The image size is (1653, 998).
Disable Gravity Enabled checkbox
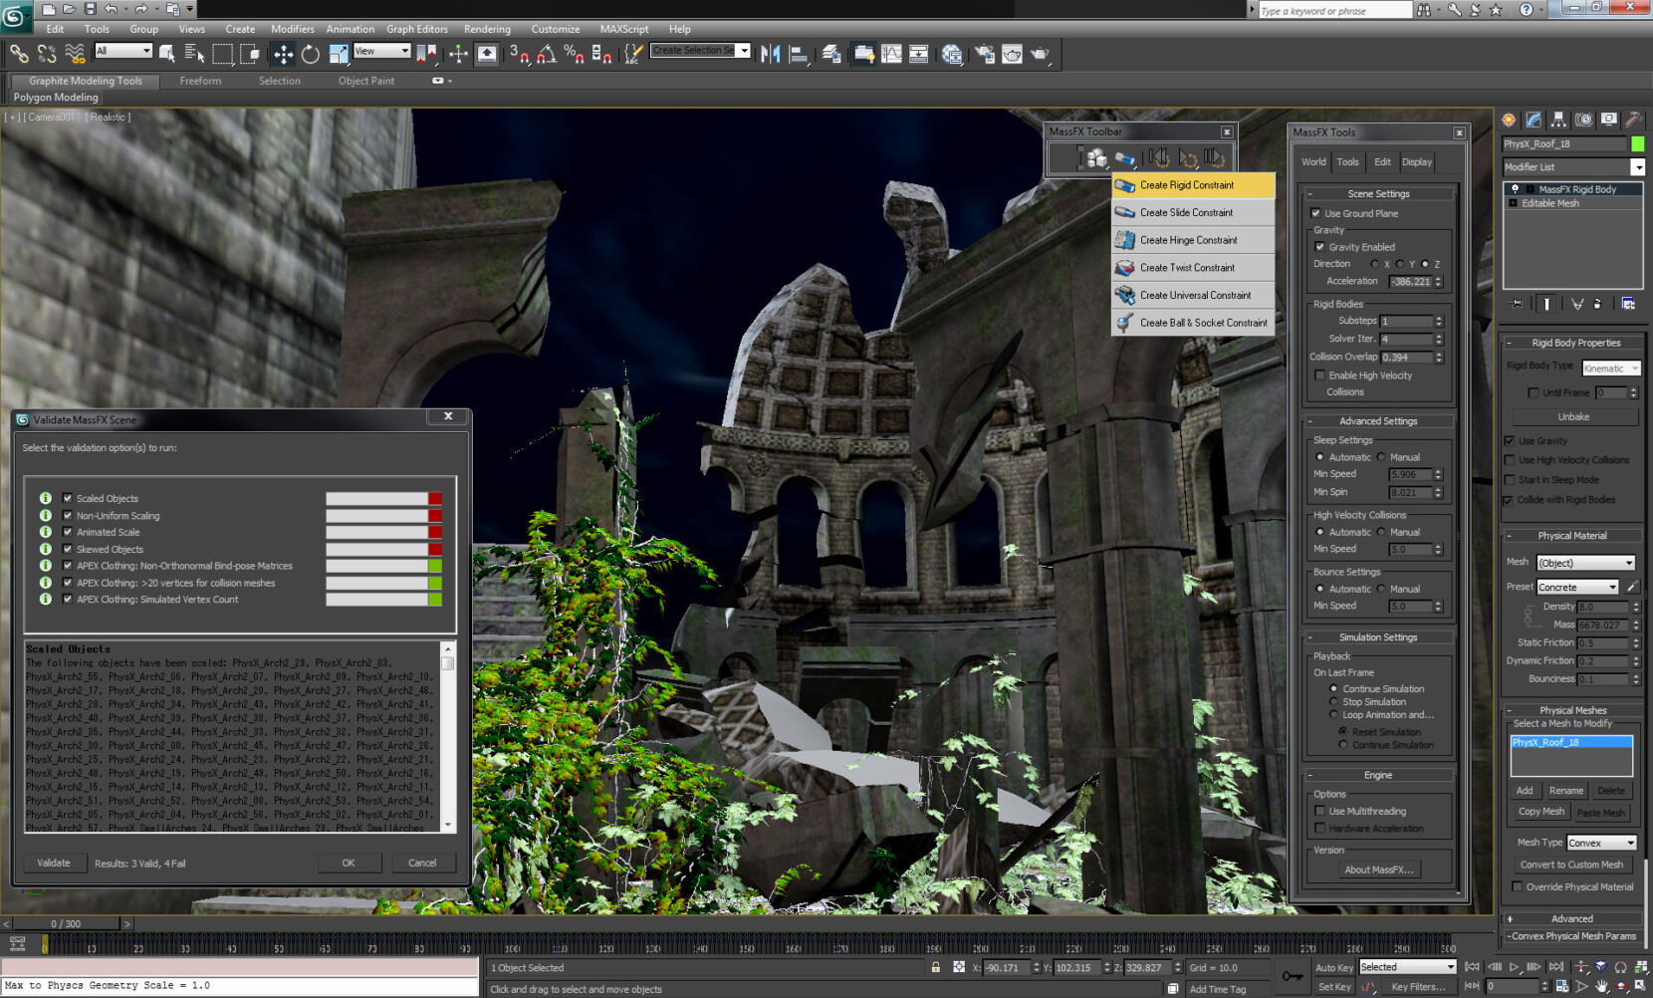pos(1320,247)
